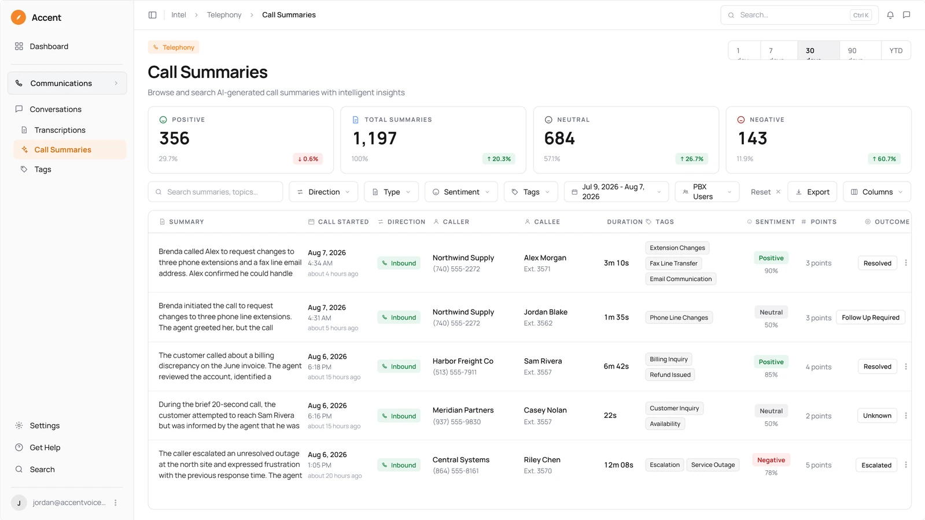The height and width of the screenshot is (520, 925).
Task: Open summary starting "The customer called about a billing"
Action: 230,366
